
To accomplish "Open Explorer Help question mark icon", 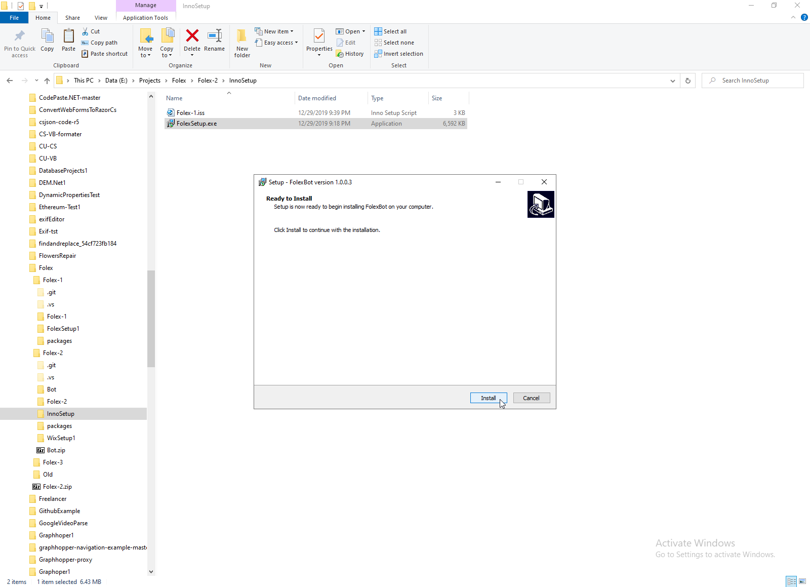I will pos(804,17).
